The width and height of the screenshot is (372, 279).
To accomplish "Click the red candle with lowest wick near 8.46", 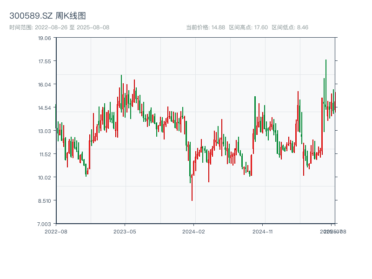I will coord(192,186).
